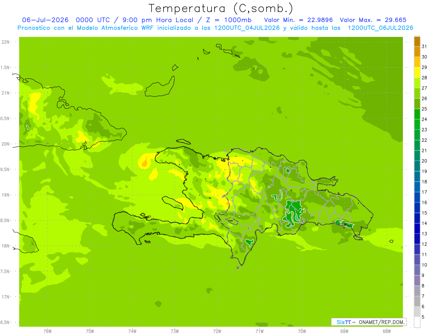The width and height of the screenshot is (434, 336).
Task: Click the '19N' latitude label
Action: [x=5, y=195]
